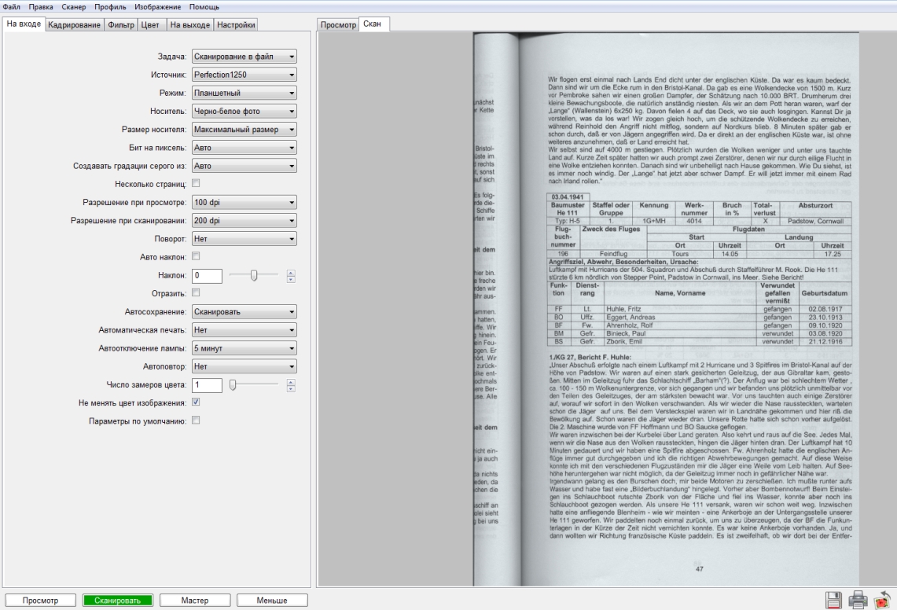The width and height of the screenshot is (897, 610).
Task: Click the Число замеров цвета input field
Action: coord(207,384)
